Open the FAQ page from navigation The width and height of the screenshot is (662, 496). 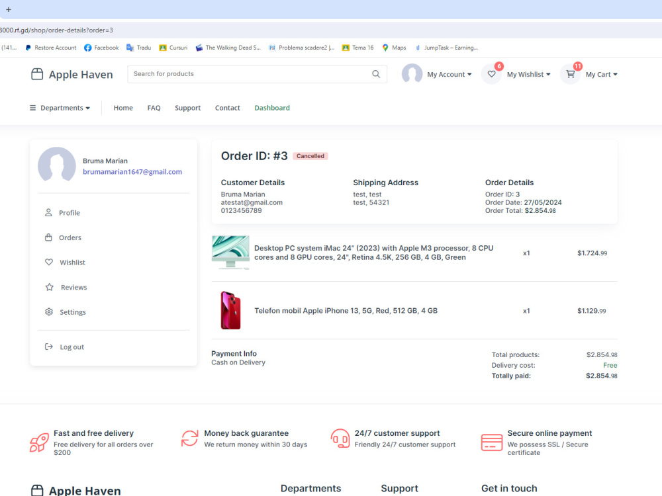(x=154, y=107)
